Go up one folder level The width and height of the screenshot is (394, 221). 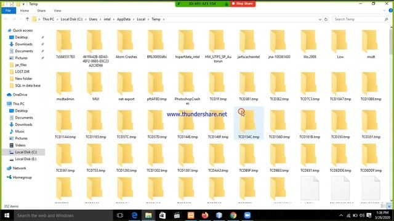pyautogui.click(x=27, y=19)
